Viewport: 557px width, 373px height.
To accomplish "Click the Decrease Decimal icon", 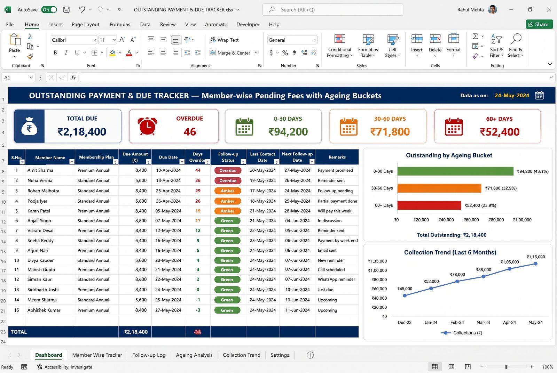I will tap(314, 53).
